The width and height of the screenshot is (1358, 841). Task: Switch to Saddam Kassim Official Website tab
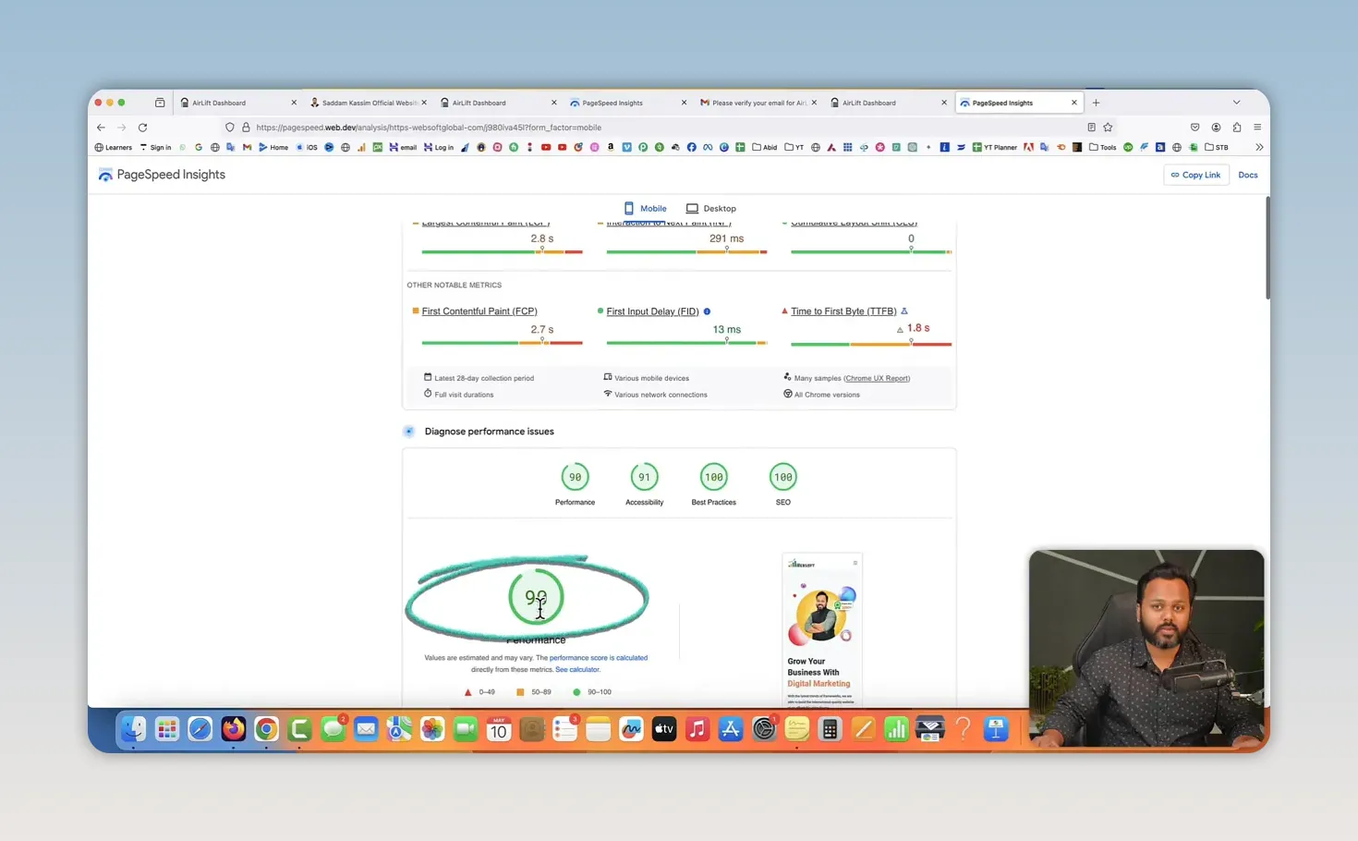coord(369,103)
